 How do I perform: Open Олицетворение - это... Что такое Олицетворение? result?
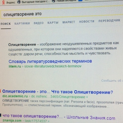pos(58,92)
